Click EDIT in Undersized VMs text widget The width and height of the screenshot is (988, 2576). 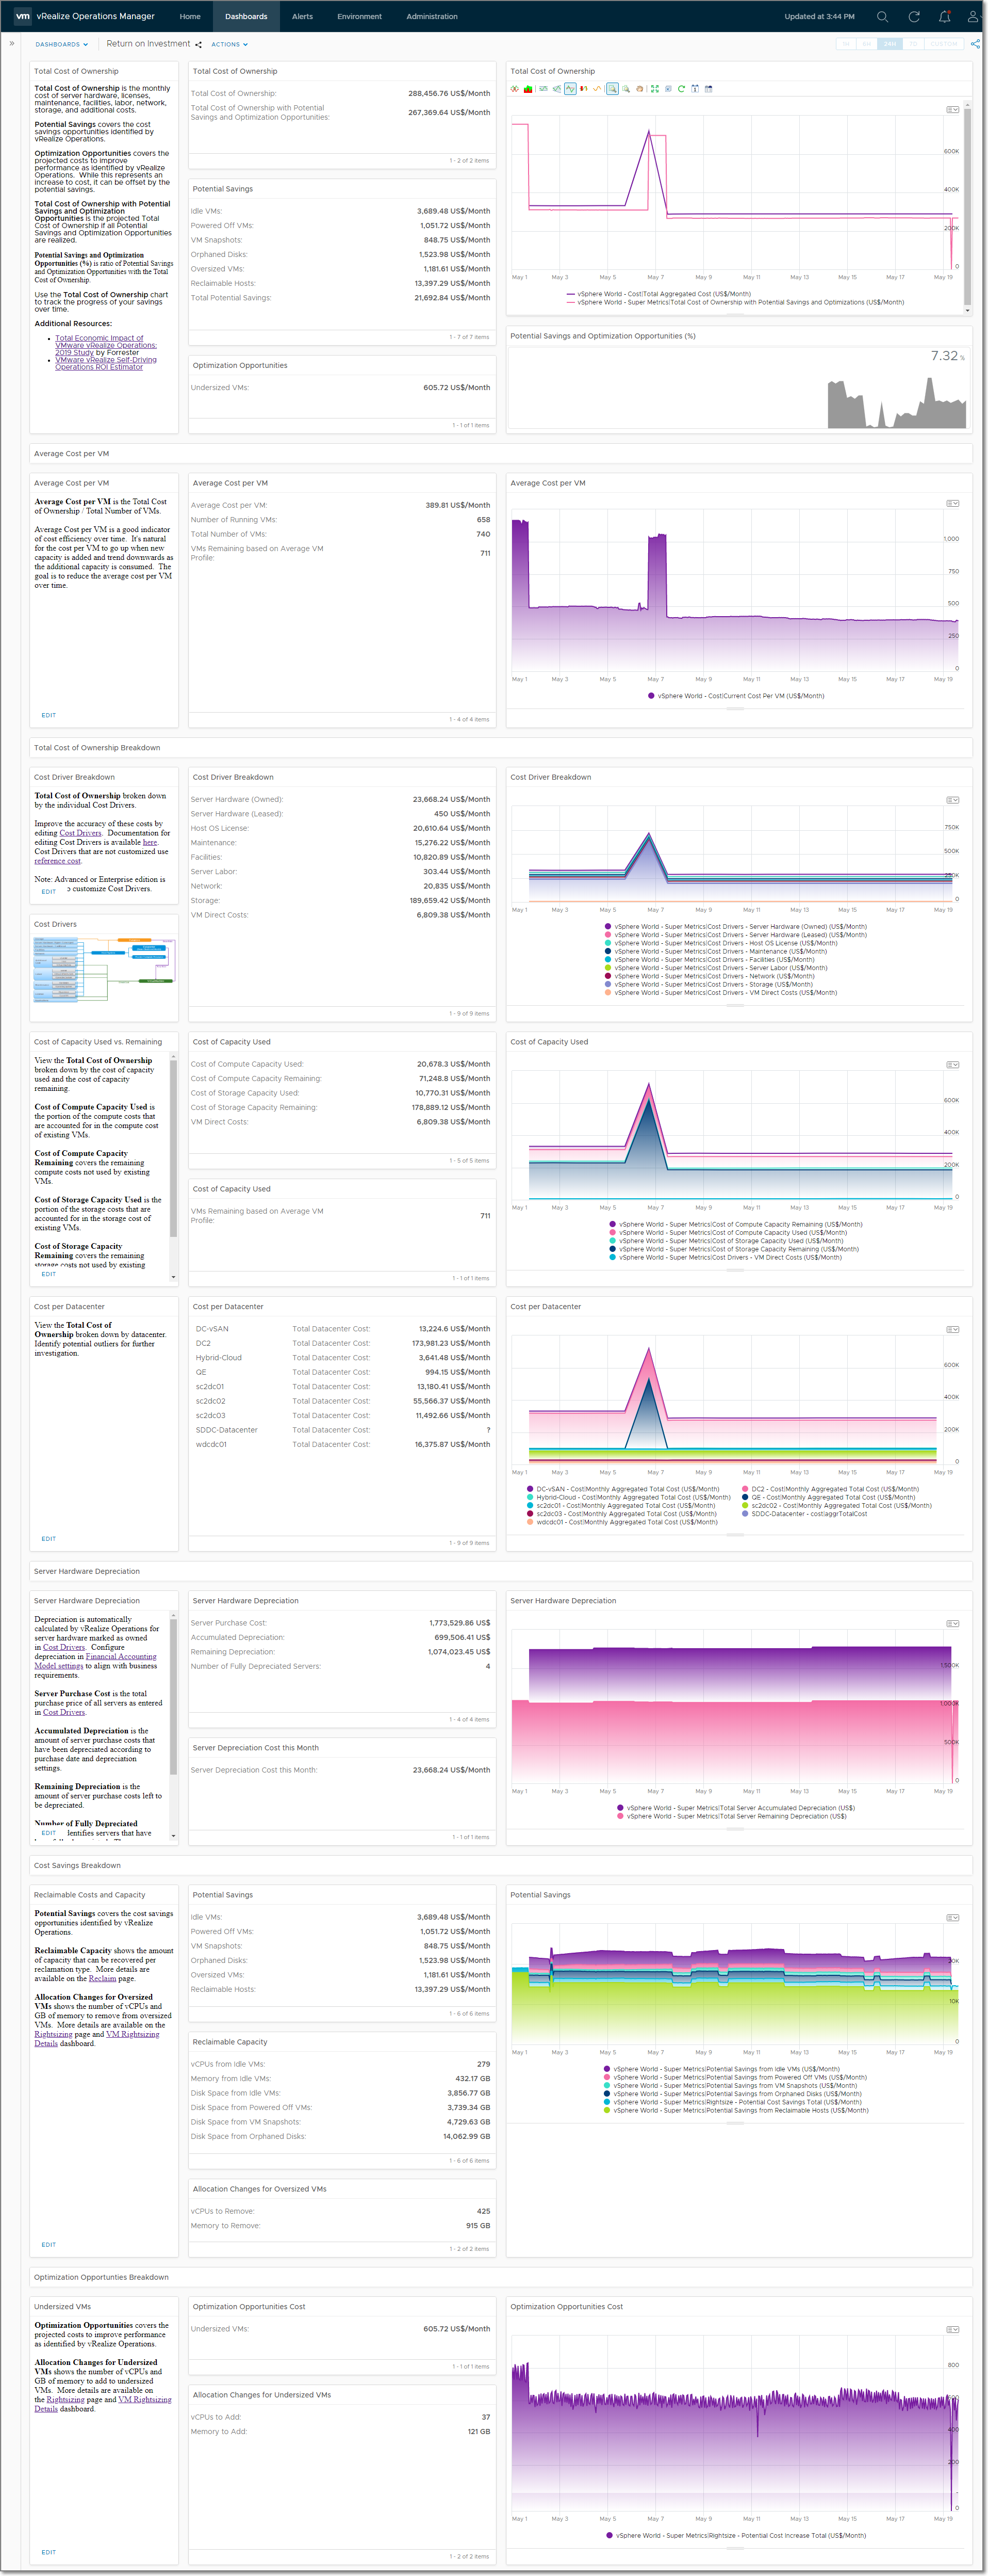tap(49, 2552)
